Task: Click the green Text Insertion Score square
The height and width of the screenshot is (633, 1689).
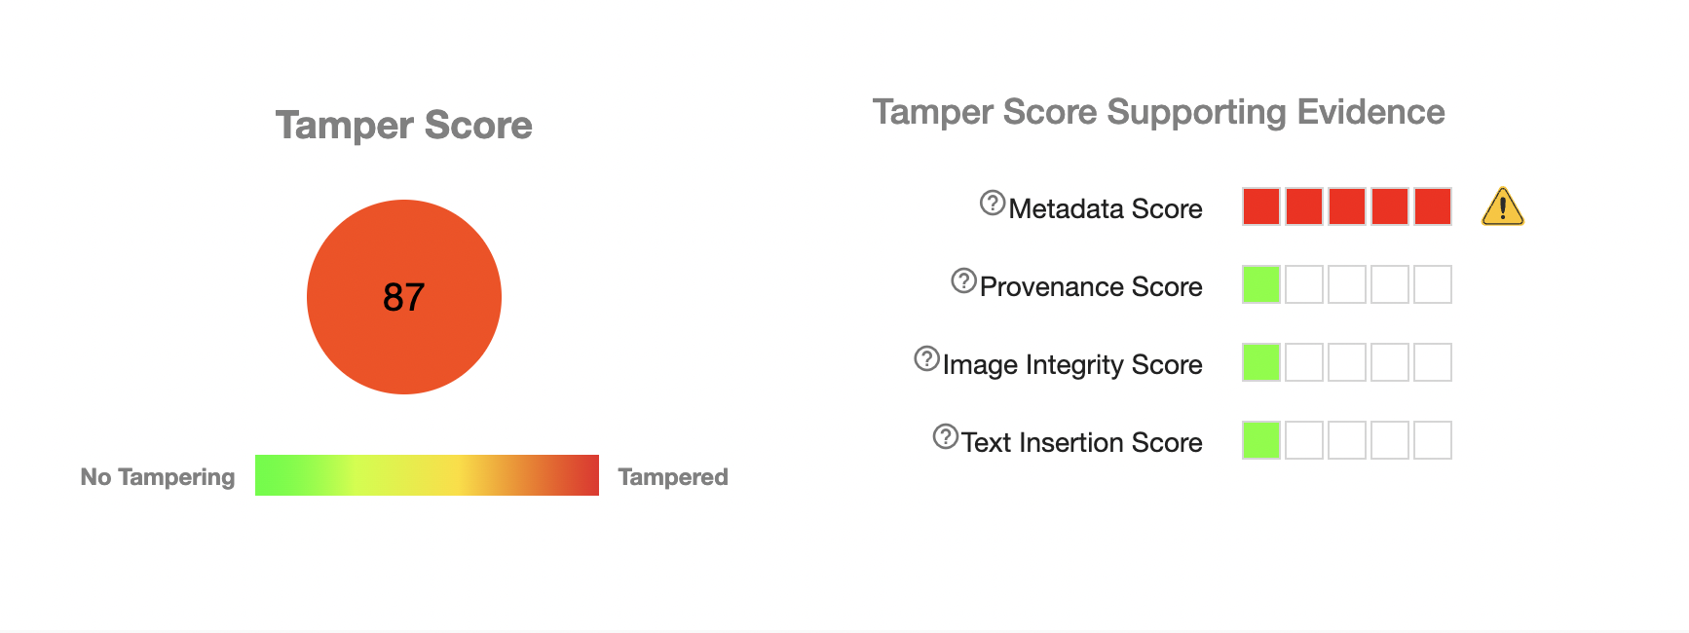Action: point(1261,440)
